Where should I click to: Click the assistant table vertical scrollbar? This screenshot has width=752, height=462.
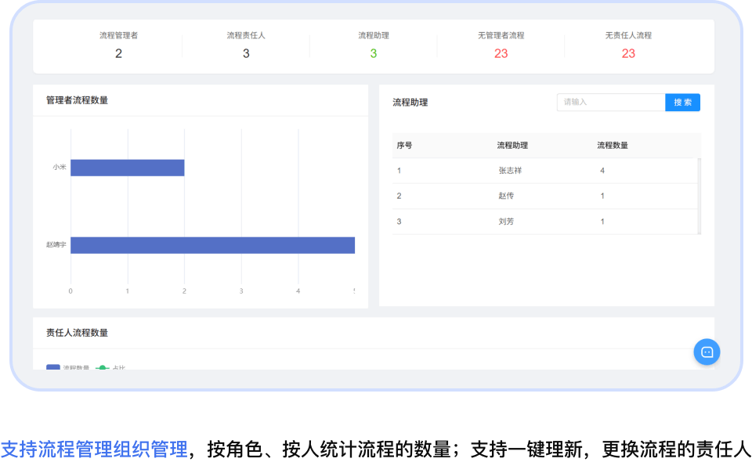point(699,196)
